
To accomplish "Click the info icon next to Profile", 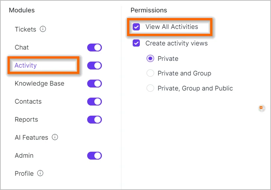I will (40, 173).
